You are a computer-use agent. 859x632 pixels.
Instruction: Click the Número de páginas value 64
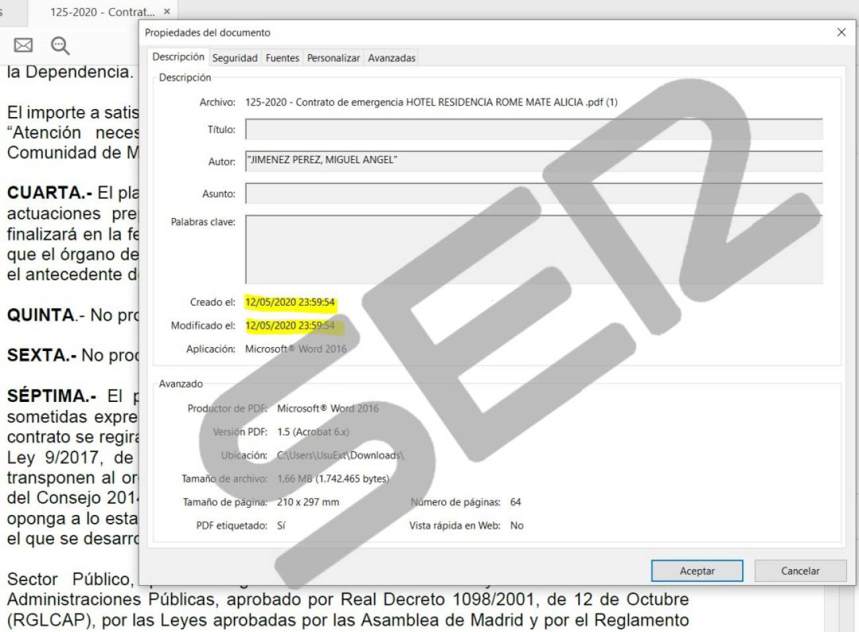tap(515, 502)
